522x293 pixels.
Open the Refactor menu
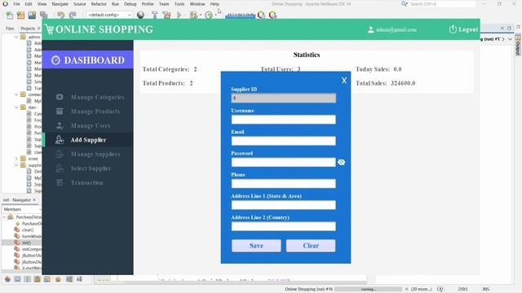point(99,4)
